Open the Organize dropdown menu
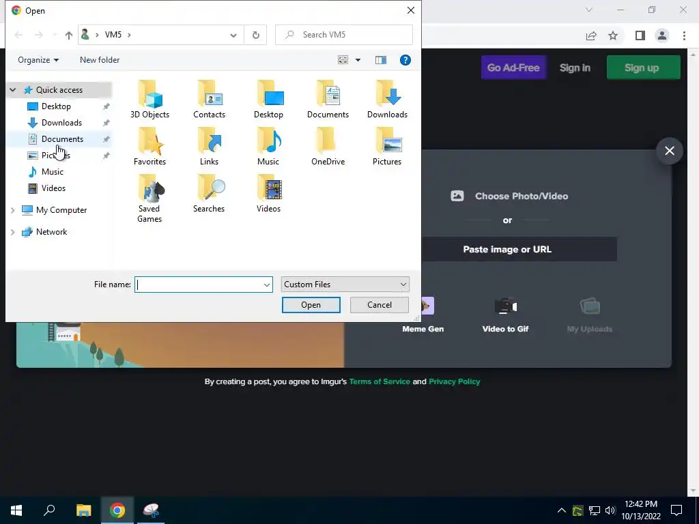This screenshot has width=699, height=524. coord(38,60)
